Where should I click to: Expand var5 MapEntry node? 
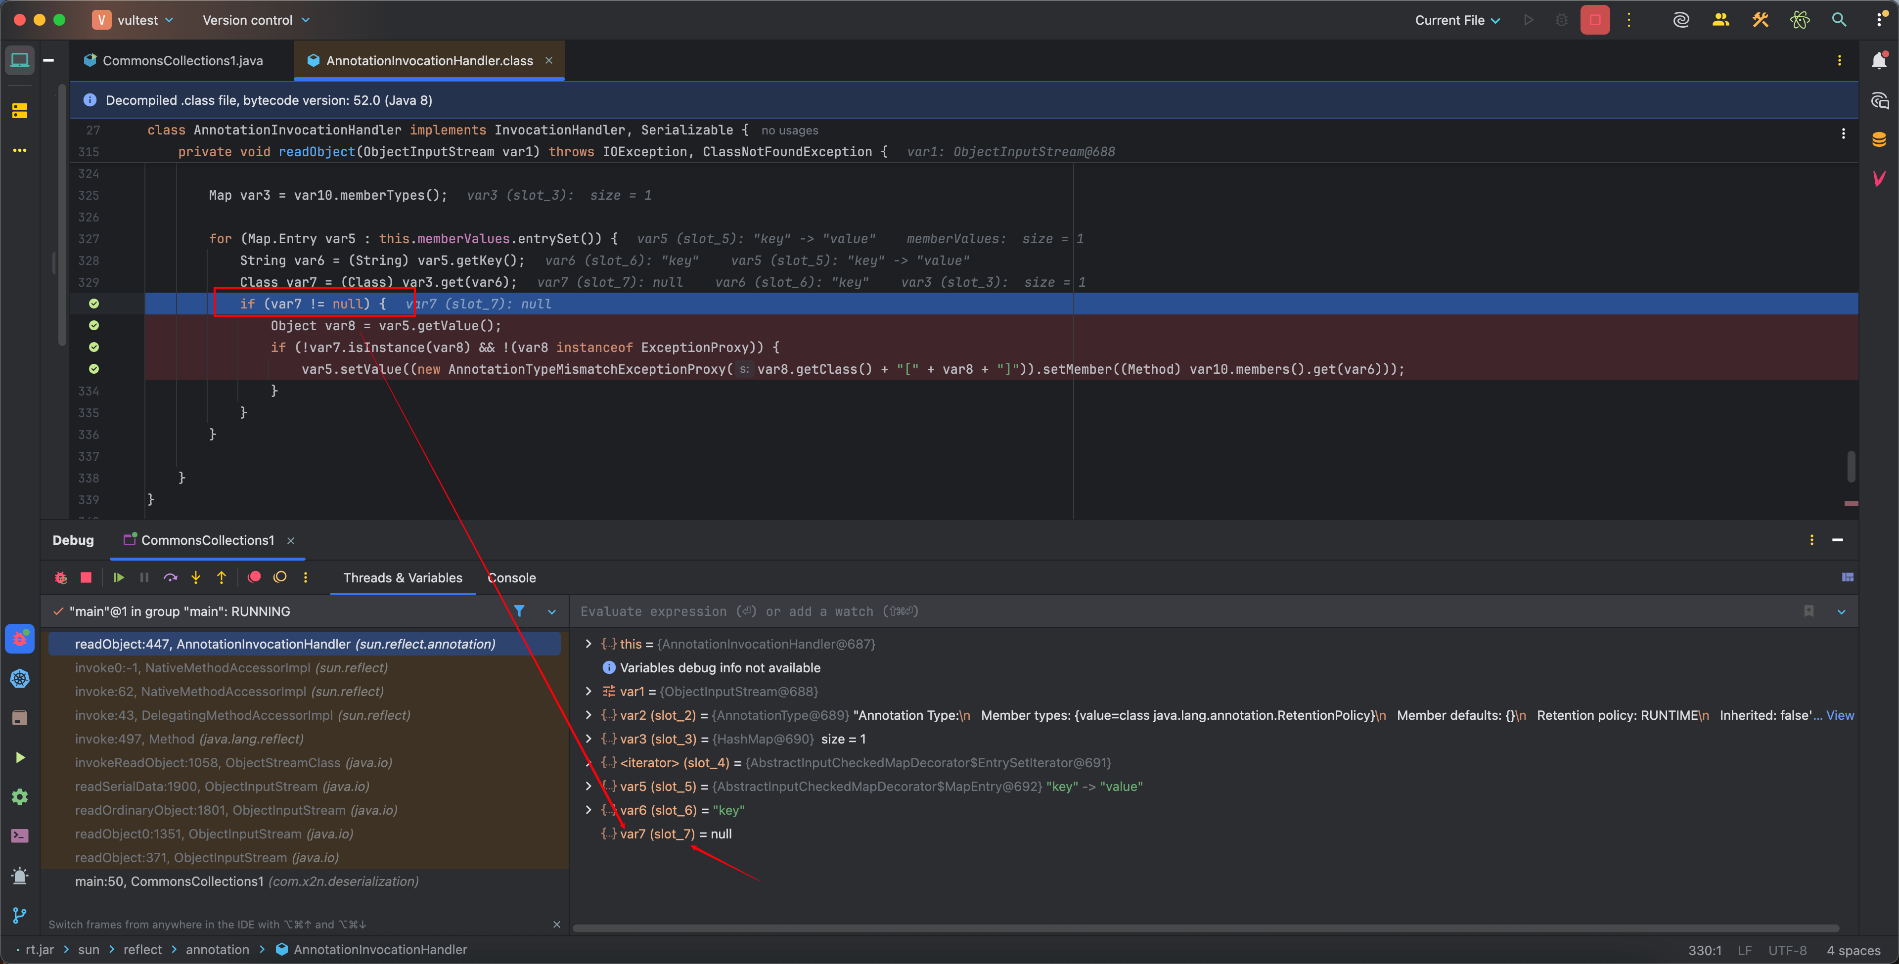click(x=588, y=787)
